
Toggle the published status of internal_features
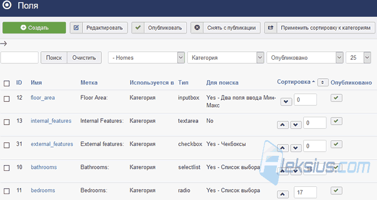coord(337,121)
